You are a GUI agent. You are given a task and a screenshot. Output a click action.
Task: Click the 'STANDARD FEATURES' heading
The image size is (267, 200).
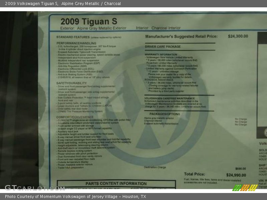pyautogui.click(x=73, y=37)
